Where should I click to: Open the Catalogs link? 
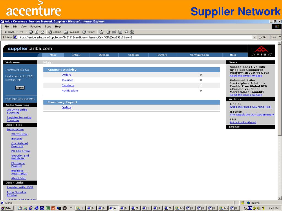pyautogui.click(x=68, y=85)
